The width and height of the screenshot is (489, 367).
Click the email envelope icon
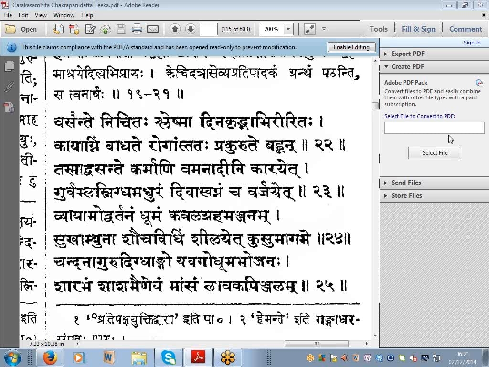(x=153, y=29)
